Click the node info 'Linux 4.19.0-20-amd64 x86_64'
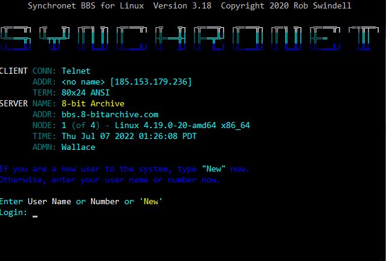Image resolution: width=386 pixels, height=261 pixels. (182, 125)
